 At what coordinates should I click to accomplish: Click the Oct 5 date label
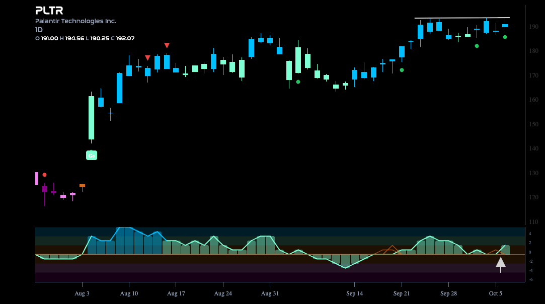pos(496,293)
